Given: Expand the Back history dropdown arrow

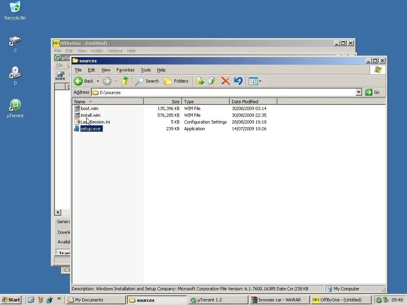Looking at the screenshot, I should 98,81.
